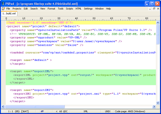This screenshot has height=114, width=161.
Task: Click the target name="exportXML" line
Action: click(32, 71)
